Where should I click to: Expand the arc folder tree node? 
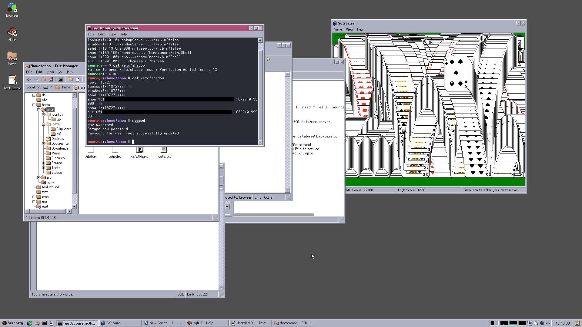pyautogui.click(x=39, y=177)
